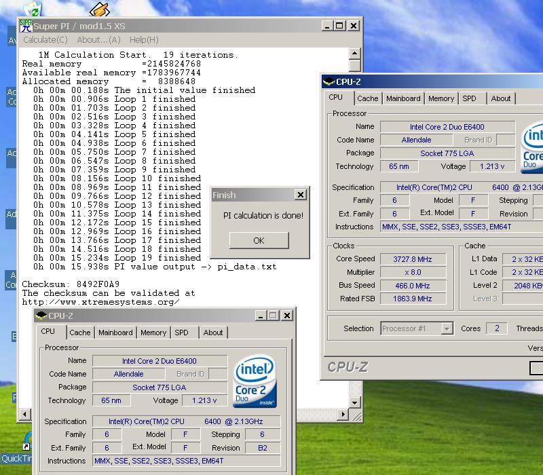Open the Calculate(C) menu in Super PI
The image size is (543, 475).
coord(45,40)
